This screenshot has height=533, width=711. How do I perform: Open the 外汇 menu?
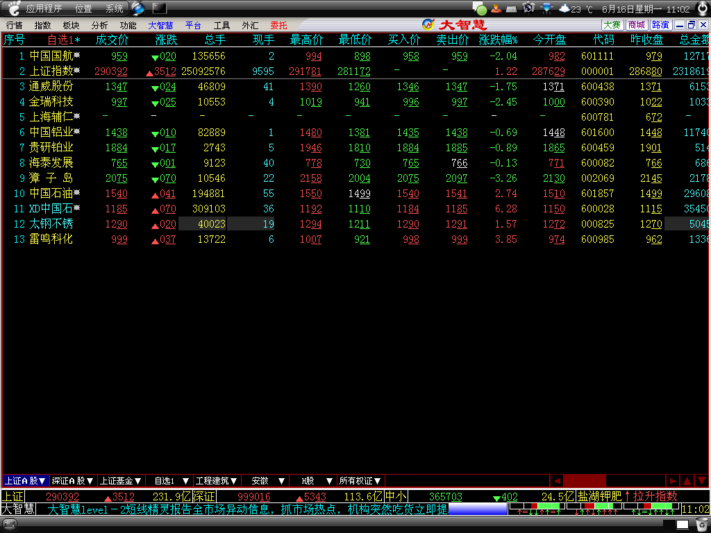pyautogui.click(x=250, y=26)
